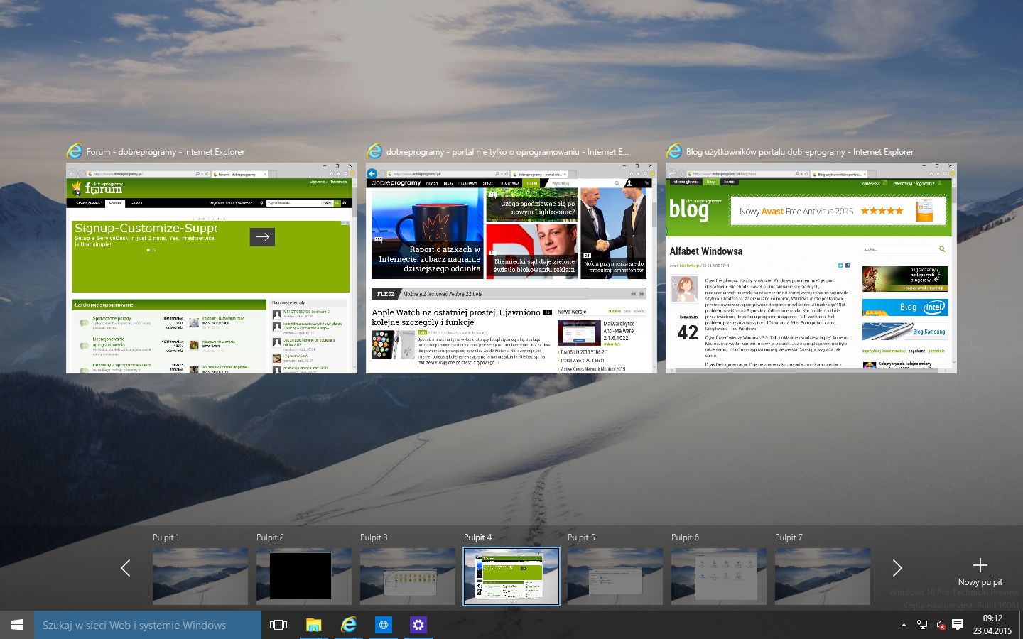The height and width of the screenshot is (639, 1023).
Task: Click the Task View taskbar icon
Action: 278,625
